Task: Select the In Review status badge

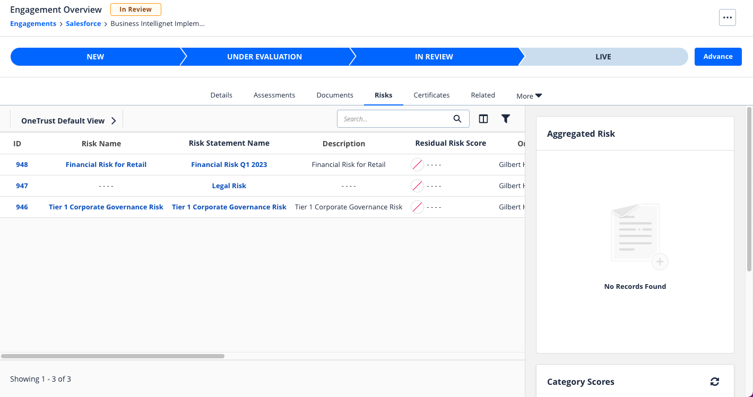Action: pos(135,9)
